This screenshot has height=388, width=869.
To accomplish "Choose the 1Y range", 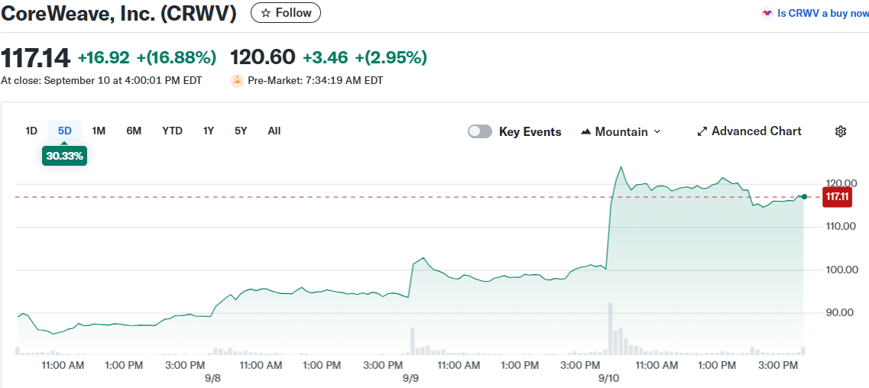I will click(209, 131).
